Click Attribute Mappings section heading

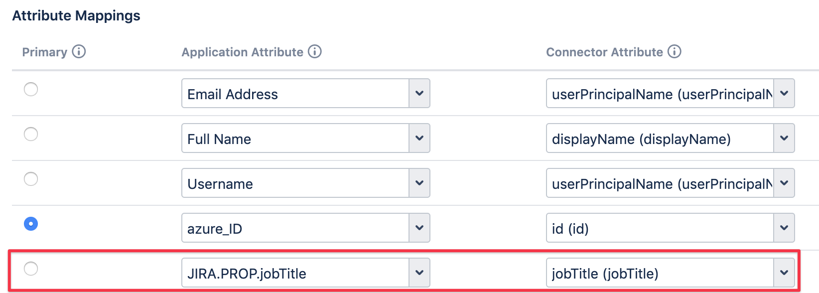pyautogui.click(x=76, y=16)
